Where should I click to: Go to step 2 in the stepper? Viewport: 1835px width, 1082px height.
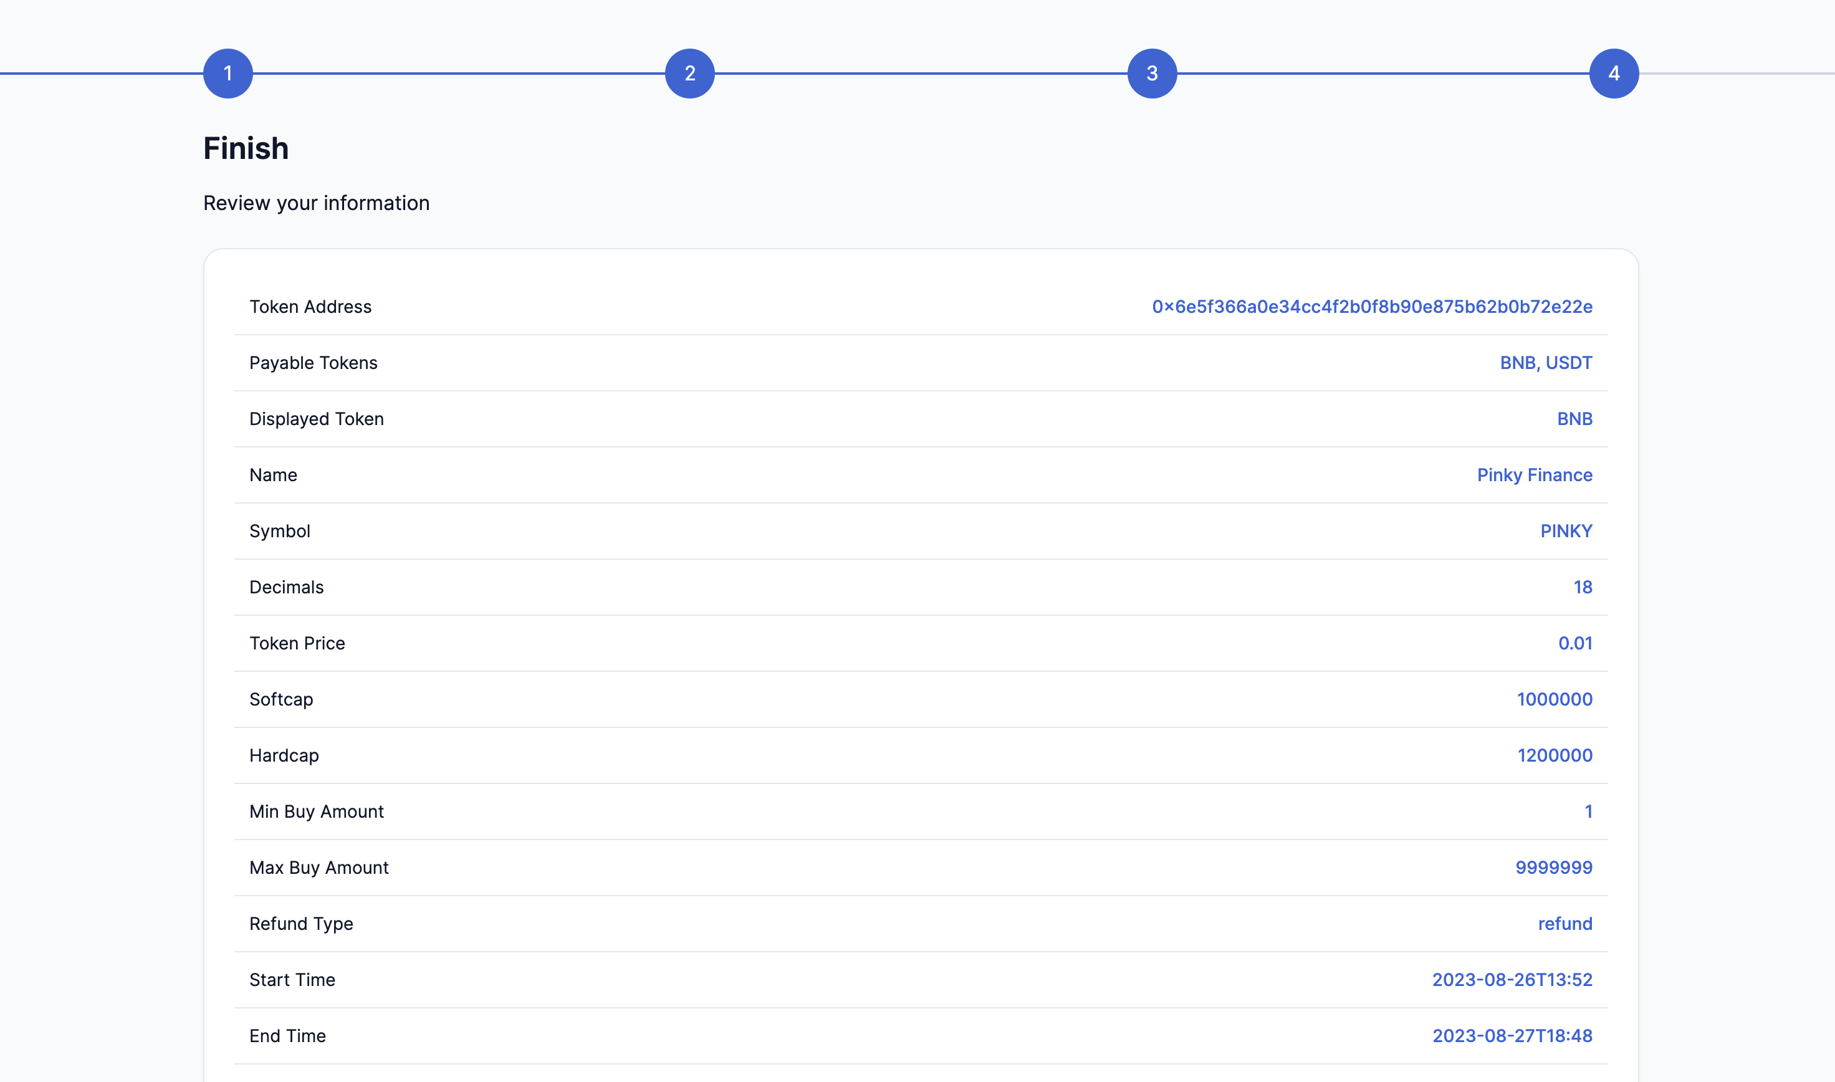coord(689,74)
